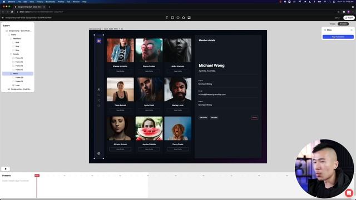Click the user icon in design sidebar
This screenshot has width=356, height=200.
point(99,89)
